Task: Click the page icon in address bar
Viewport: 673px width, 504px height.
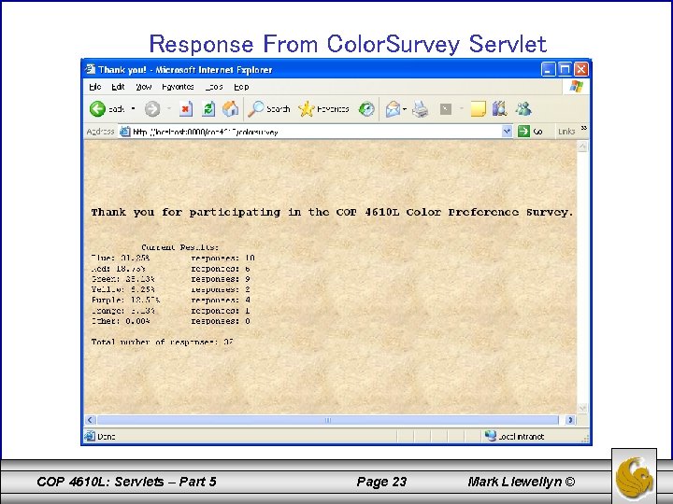Action: click(125, 132)
